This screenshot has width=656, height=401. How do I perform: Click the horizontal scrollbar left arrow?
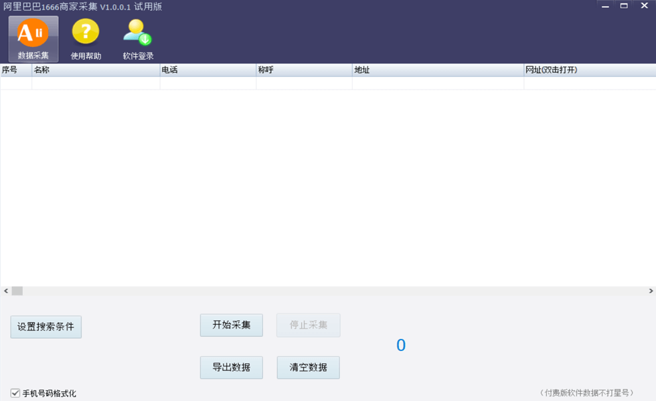point(6,291)
